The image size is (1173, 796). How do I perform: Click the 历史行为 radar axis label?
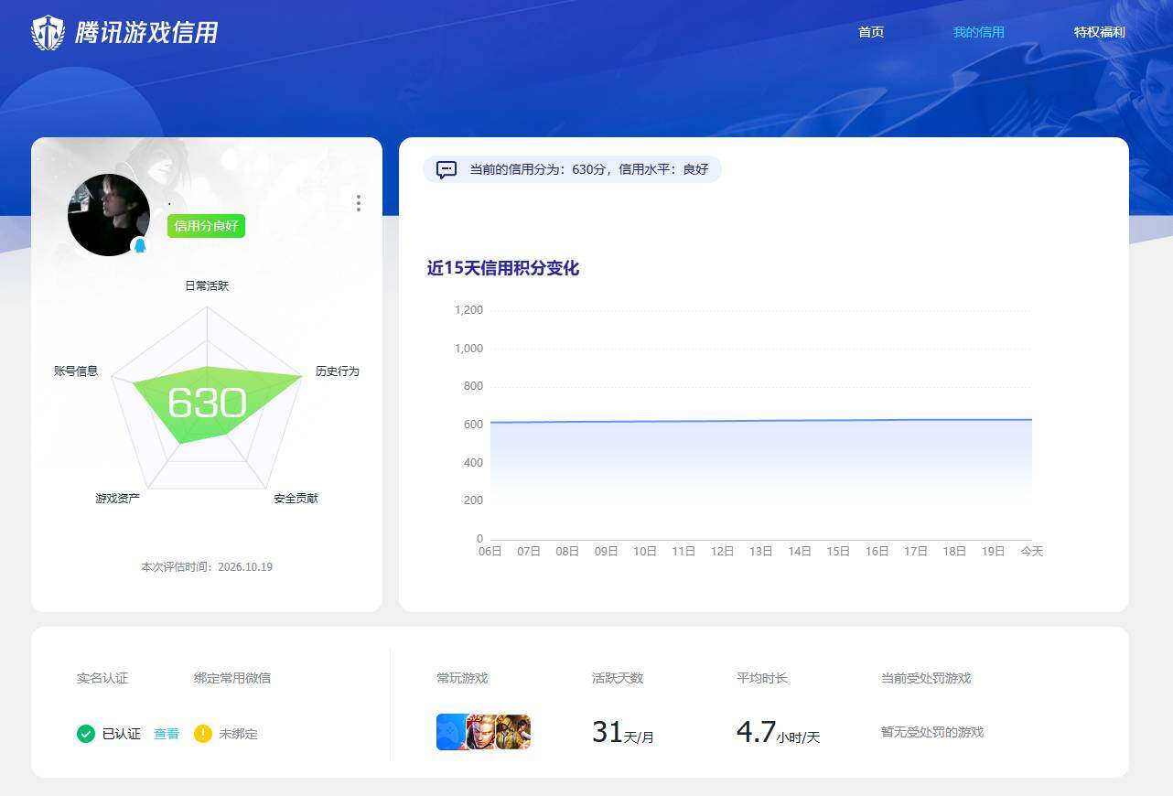point(338,371)
